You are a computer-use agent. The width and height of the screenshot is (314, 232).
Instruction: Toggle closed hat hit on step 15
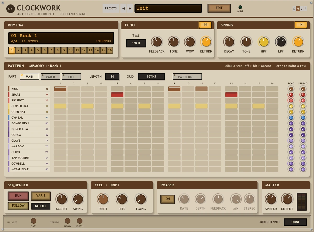(259, 106)
